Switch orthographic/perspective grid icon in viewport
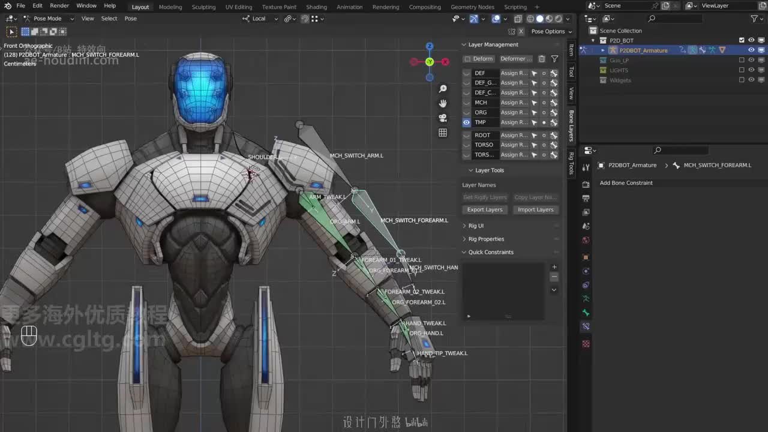The height and width of the screenshot is (432, 768). tap(443, 133)
